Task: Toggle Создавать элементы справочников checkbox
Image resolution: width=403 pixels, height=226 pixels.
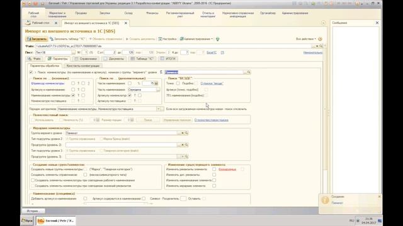Action: point(85,175)
